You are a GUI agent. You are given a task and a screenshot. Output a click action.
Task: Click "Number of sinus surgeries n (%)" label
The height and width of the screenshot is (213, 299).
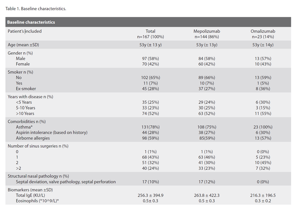point(38,146)
